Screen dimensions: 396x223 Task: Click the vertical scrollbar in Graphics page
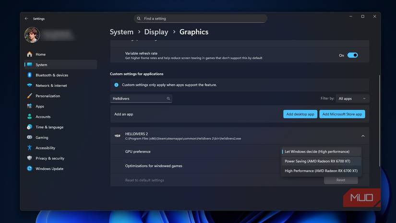point(379,120)
